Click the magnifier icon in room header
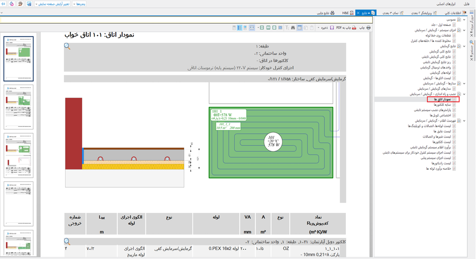This screenshot has width=476, height=259. [67, 47]
